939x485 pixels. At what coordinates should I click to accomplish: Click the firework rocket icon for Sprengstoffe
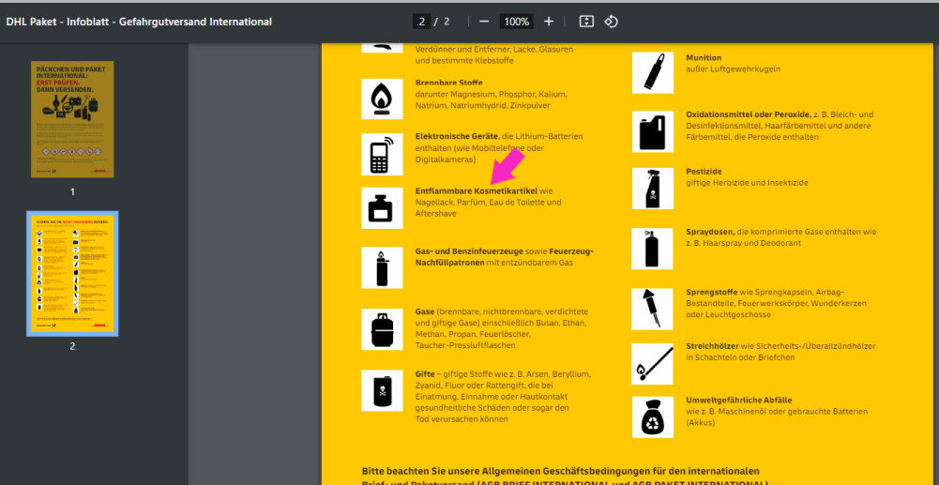(x=653, y=309)
